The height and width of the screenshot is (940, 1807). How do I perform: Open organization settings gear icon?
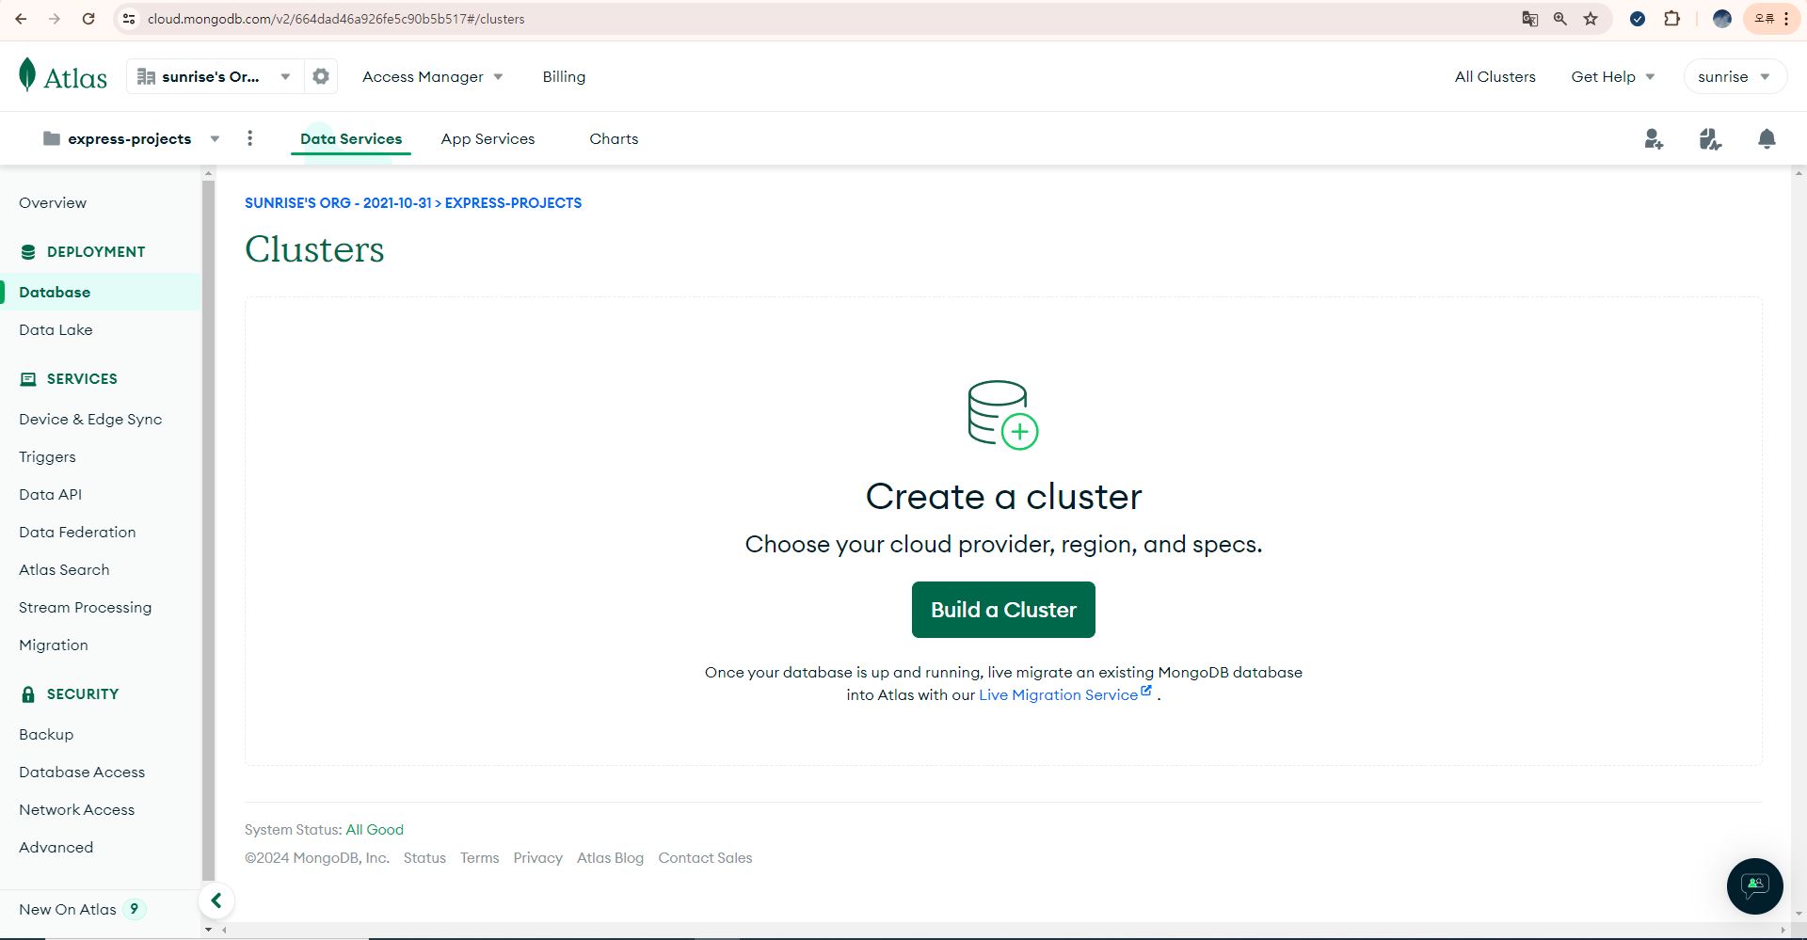click(x=321, y=76)
